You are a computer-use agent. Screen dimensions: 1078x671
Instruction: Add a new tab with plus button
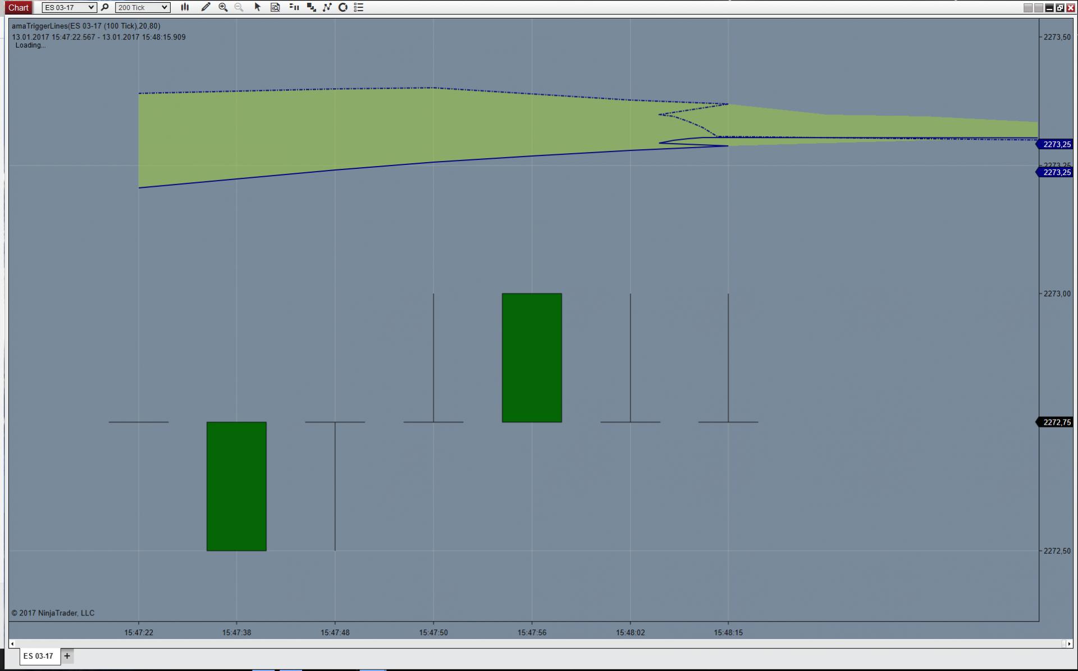point(67,656)
